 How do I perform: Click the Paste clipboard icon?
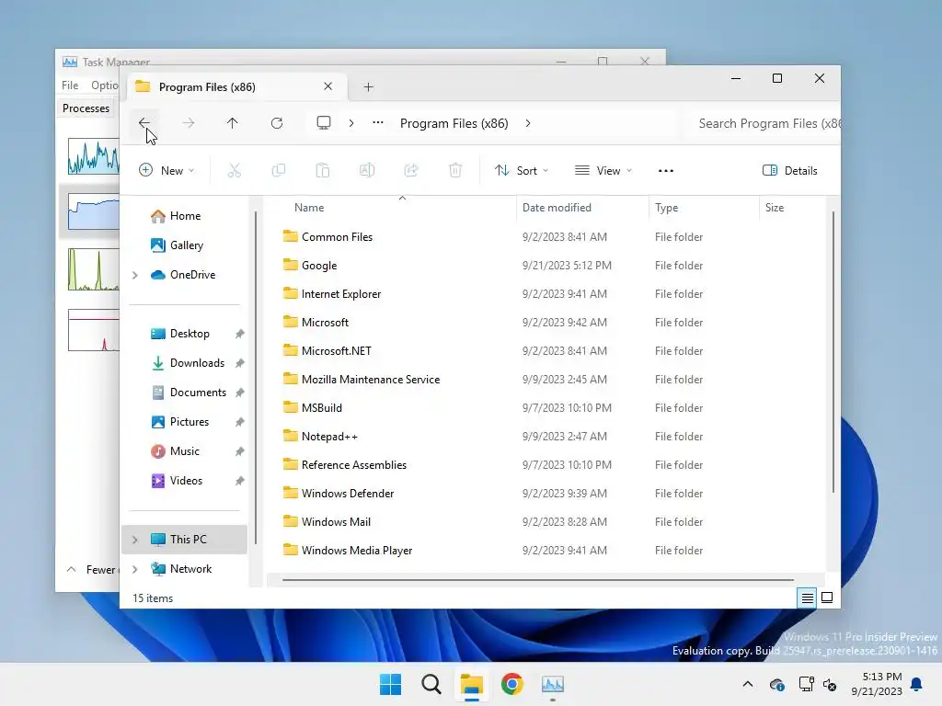tap(323, 170)
